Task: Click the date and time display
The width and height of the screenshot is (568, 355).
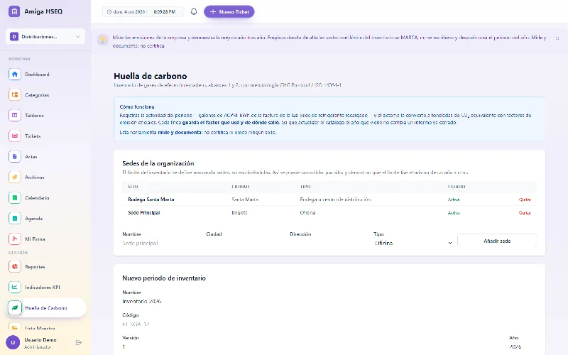Action: 143,11
